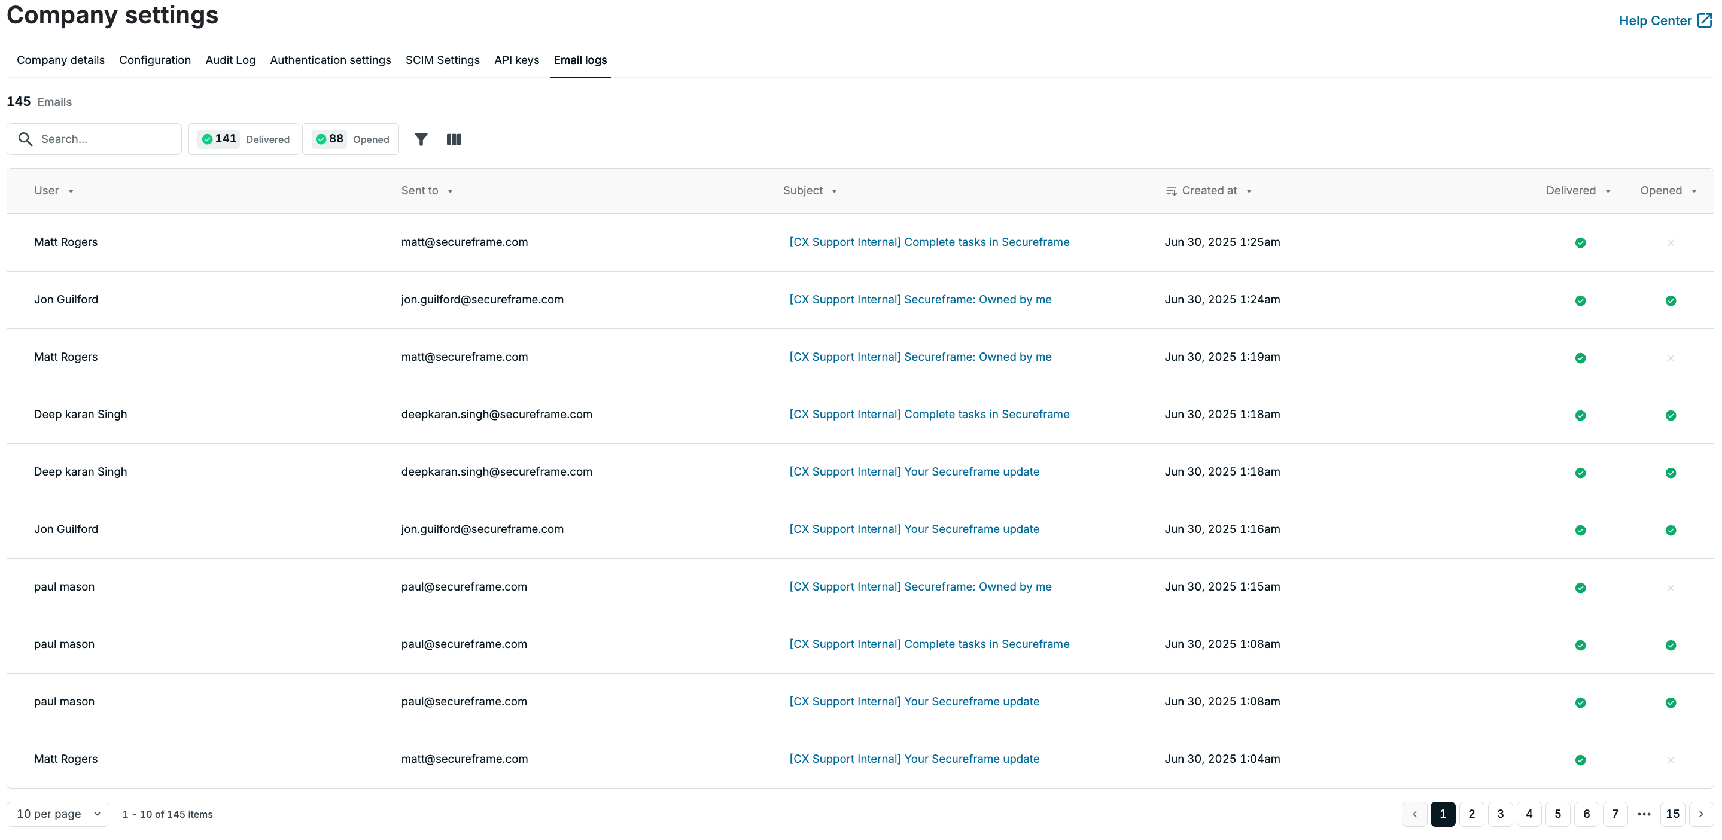Click delivered checkmark for Matt Rogers 1:25am row
This screenshot has height=840, width=1722.
1580,242
